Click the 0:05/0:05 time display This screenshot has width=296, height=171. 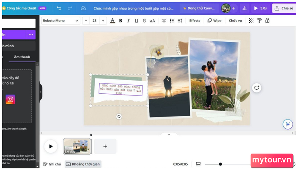(x=181, y=164)
